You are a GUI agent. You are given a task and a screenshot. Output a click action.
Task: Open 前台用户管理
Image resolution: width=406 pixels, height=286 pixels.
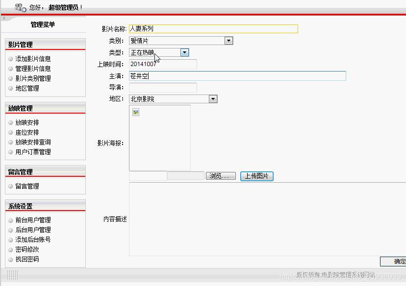[x=33, y=220]
